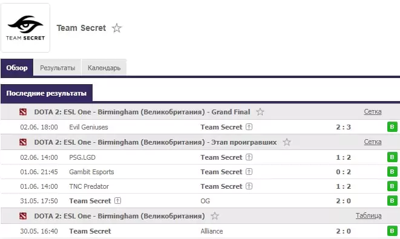Click the green B win badge for OG match
The image size is (400, 239).
point(392,201)
